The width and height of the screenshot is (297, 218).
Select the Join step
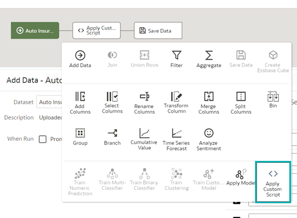coord(112,59)
